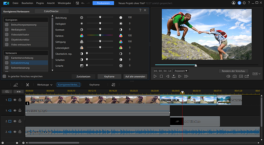Toggle visibility of video track 1
The width and height of the screenshot is (264, 145).
[15, 100]
